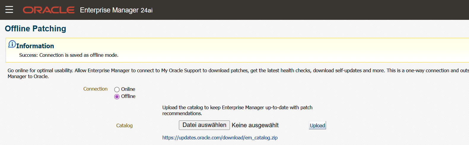Open the hamburger navigation menu
The height and width of the screenshot is (145, 469).
pyautogui.click(x=9, y=10)
